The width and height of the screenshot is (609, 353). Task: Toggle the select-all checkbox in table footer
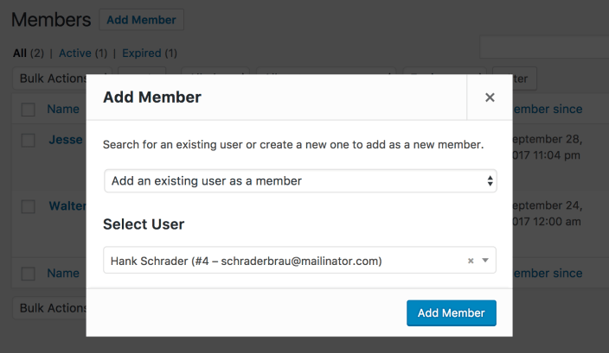pyautogui.click(x=29, y=274)
